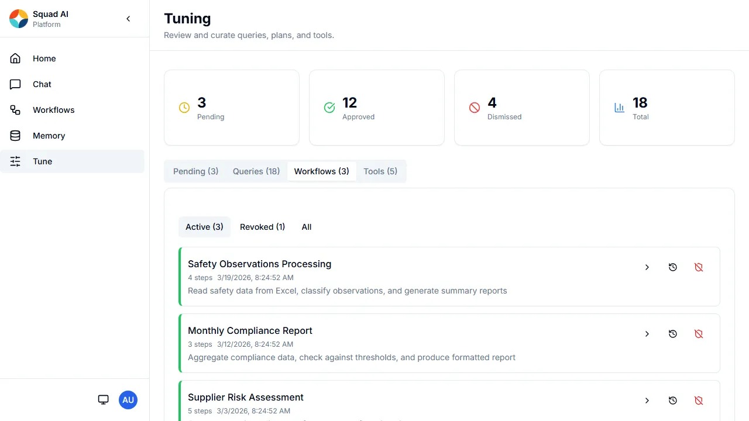Click the timestamp 3/12/2026, 8:24:52 AM
Image resolution: width=749 pixels, height=421 pixels.
(x=255, y=344)
